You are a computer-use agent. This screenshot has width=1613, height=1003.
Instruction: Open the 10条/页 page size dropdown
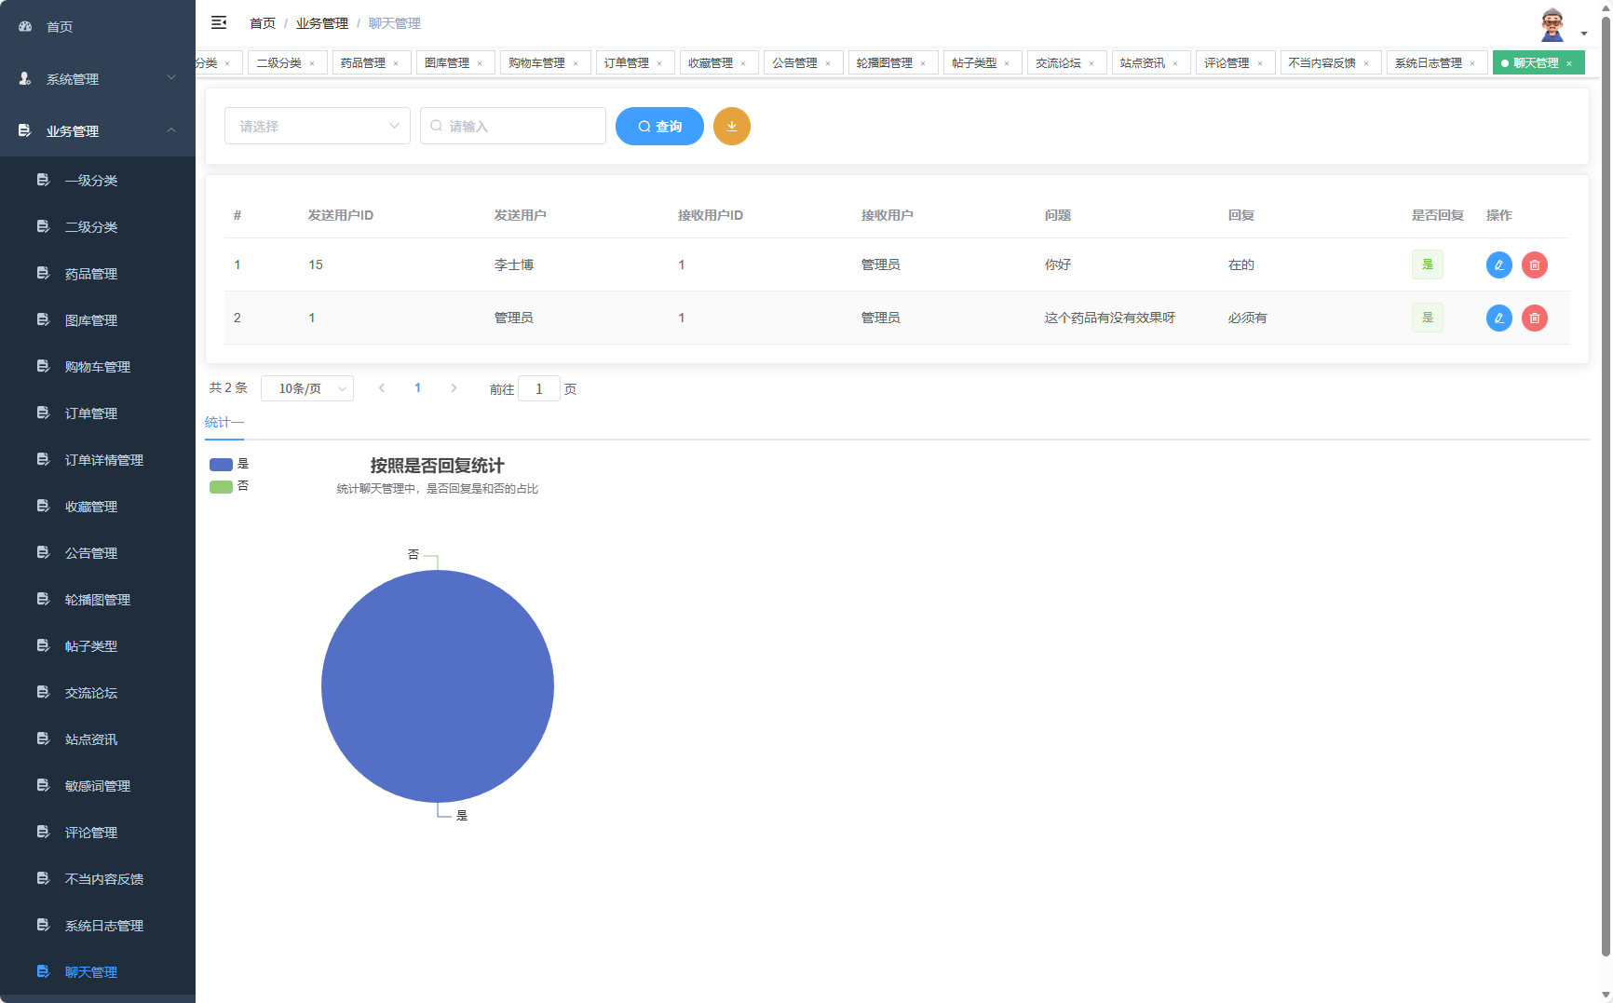coord(307,388)
